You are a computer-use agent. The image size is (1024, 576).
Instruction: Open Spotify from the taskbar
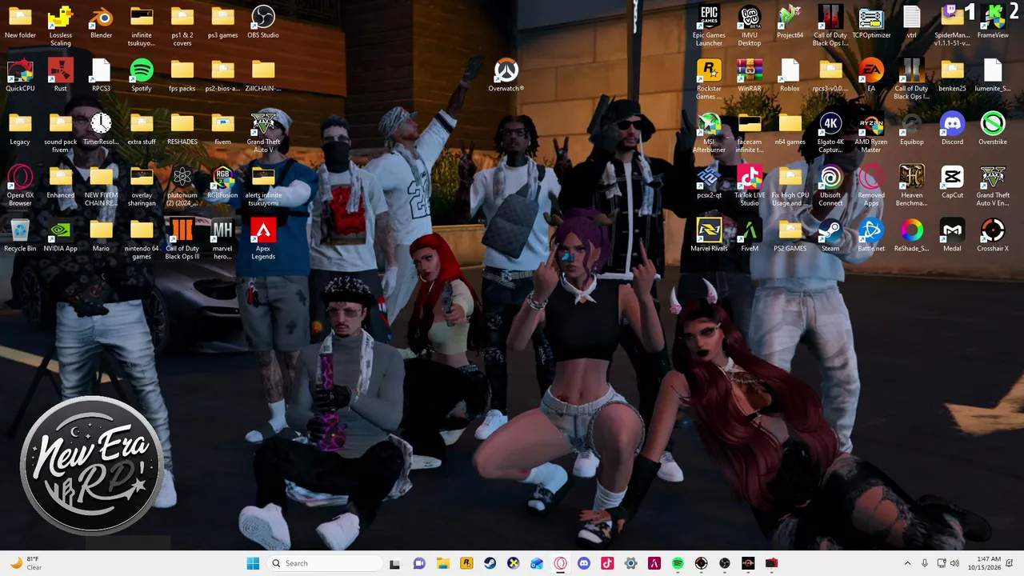click(x=678, y=563)
